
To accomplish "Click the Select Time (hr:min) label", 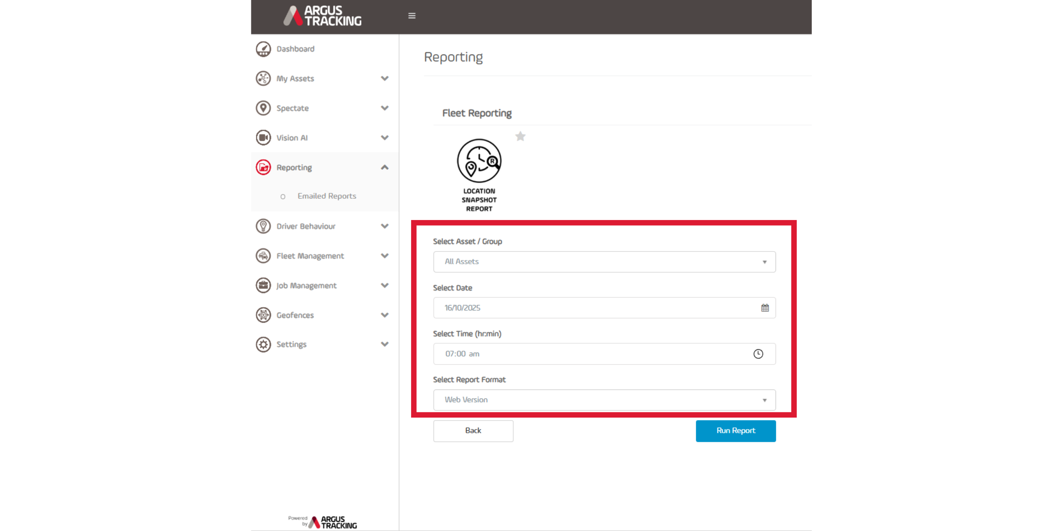I will click(467, 334).
